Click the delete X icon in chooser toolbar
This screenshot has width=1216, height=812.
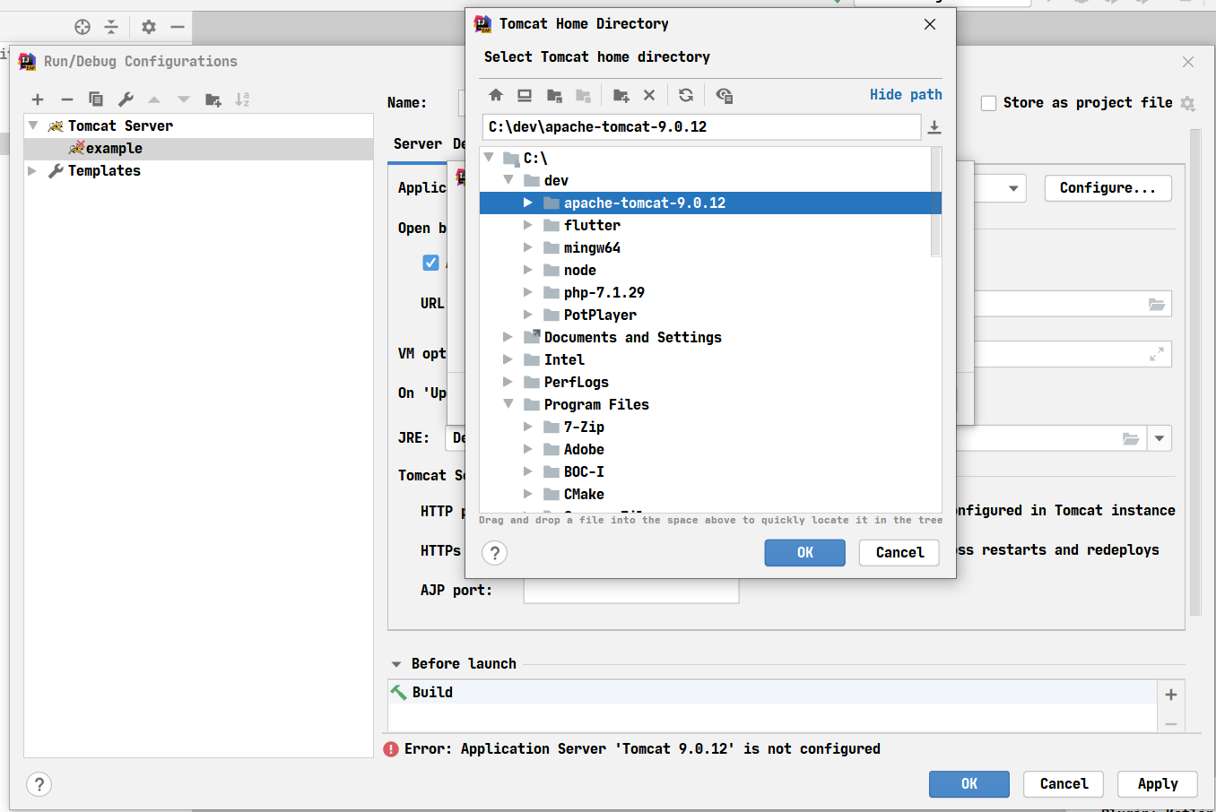point(649,95)
